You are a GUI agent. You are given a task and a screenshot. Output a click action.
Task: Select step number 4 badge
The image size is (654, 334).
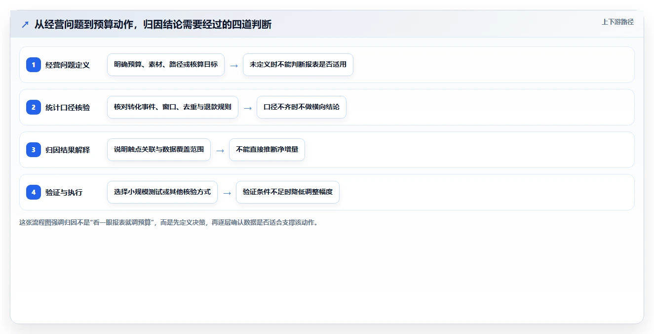tap(34, 192)
